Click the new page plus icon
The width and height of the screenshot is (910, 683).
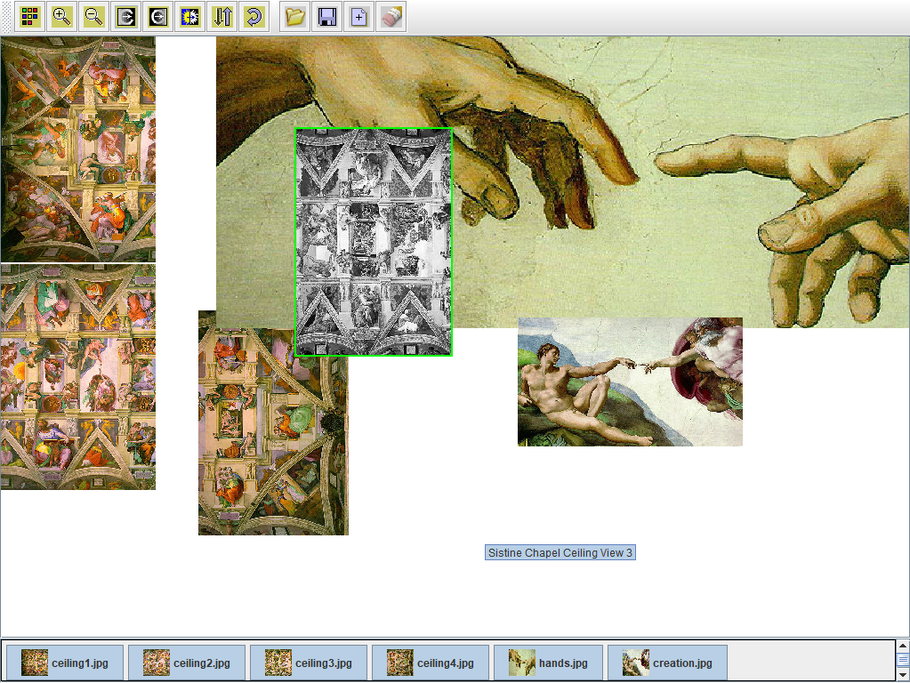359,17
